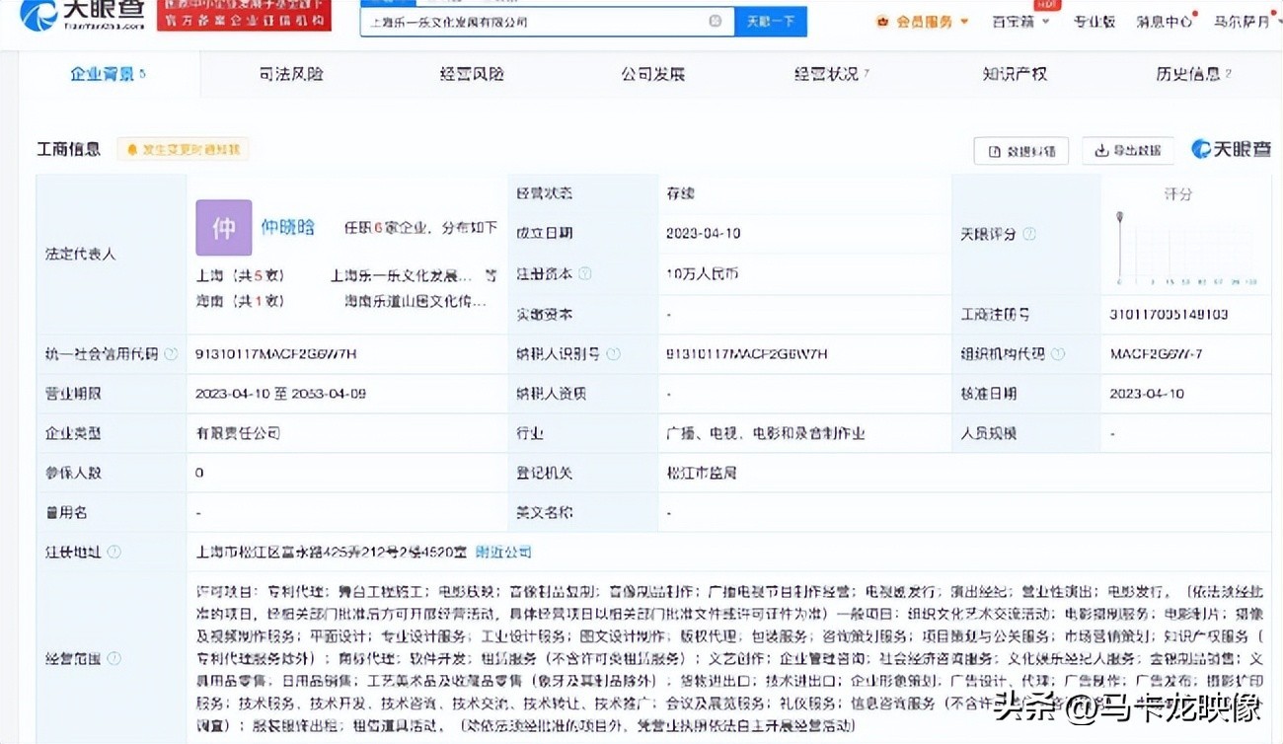Viewport: 1283px width, 744px height.
Task: Open the 附近公司 link after the address
Action: (x=503, y=552)
